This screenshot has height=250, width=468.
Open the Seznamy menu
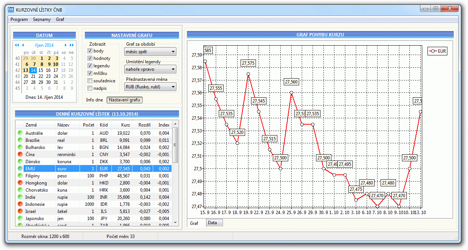(41, 19)
